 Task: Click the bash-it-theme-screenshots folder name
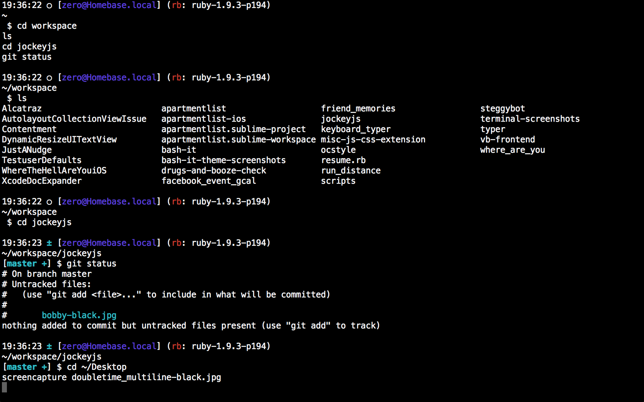coord(223,160)
